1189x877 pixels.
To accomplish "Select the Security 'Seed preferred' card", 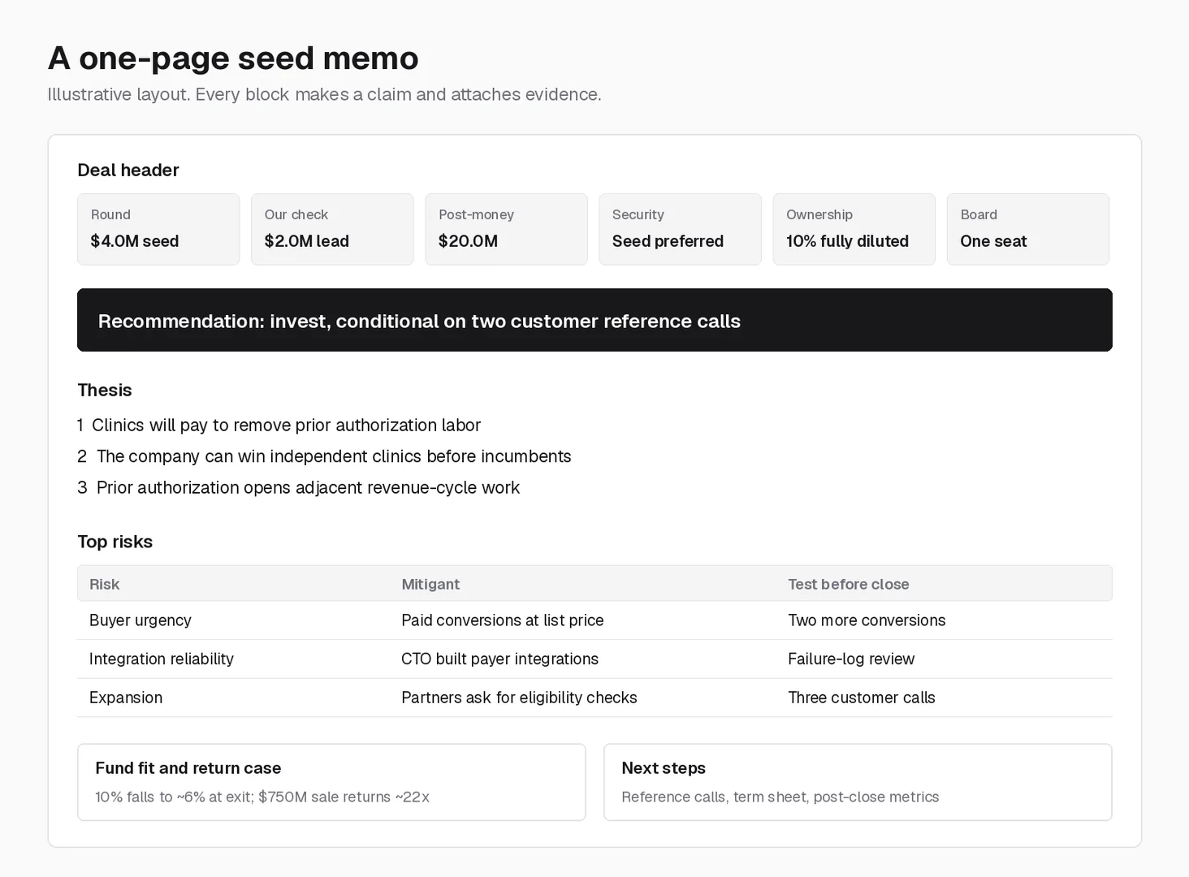I will coord(680,229).
